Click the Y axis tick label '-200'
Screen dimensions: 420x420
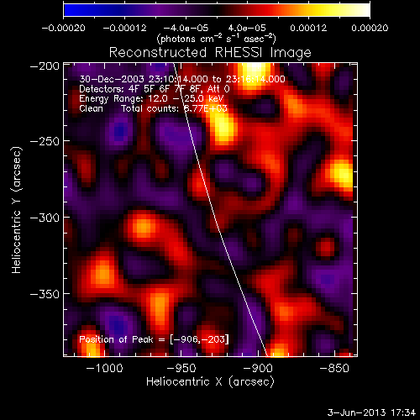(45, 66)
